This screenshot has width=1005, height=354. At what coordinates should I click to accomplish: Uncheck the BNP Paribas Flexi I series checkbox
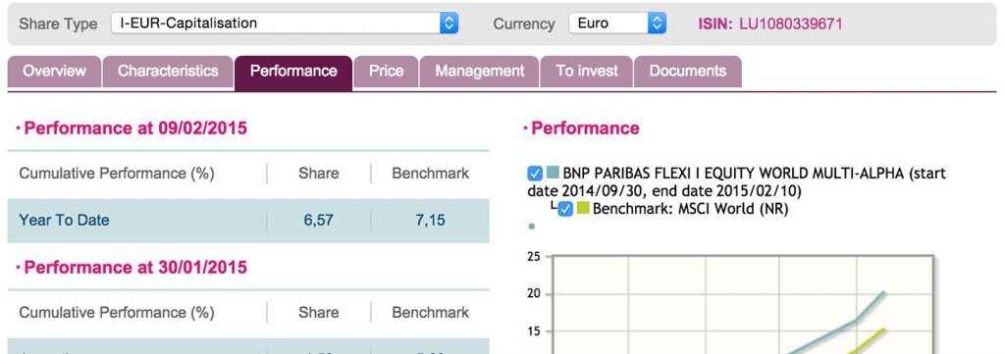[x=535, y=174]
